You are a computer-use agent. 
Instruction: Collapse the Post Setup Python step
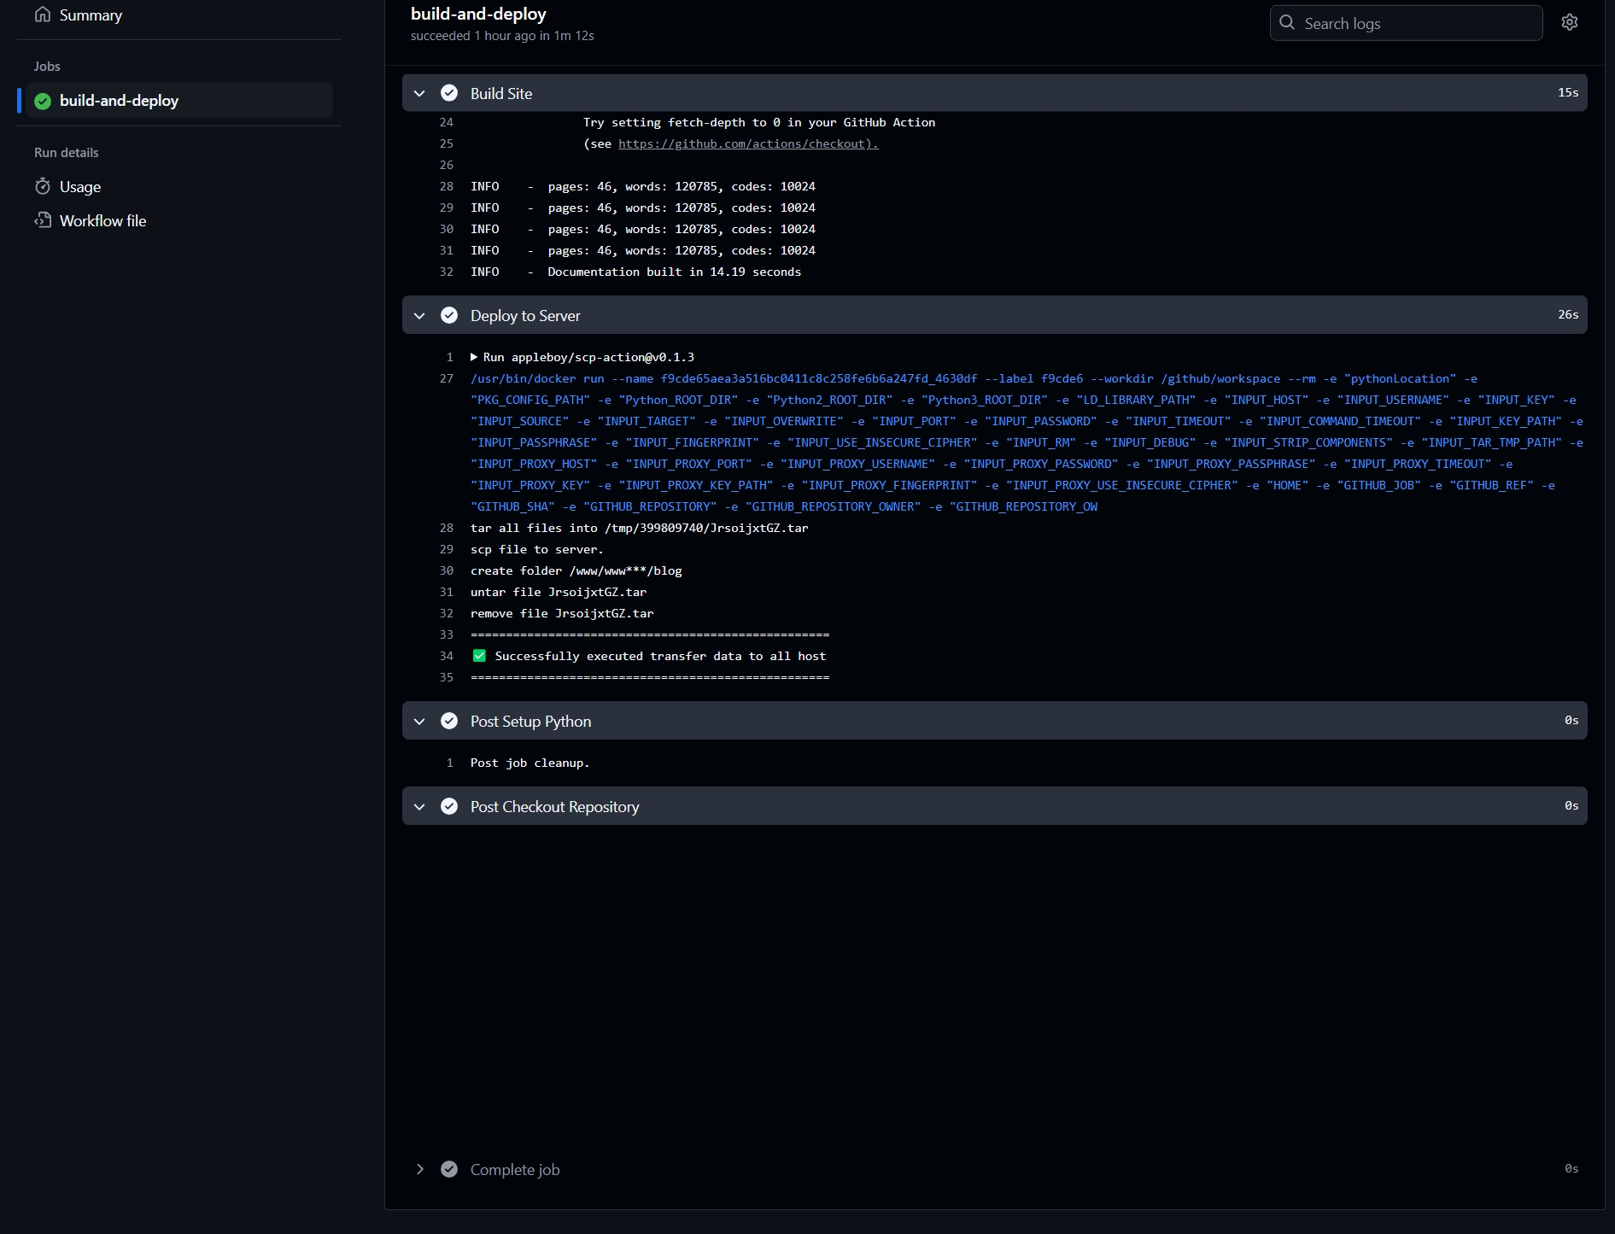pyautogui.click(x=419, y=721)
